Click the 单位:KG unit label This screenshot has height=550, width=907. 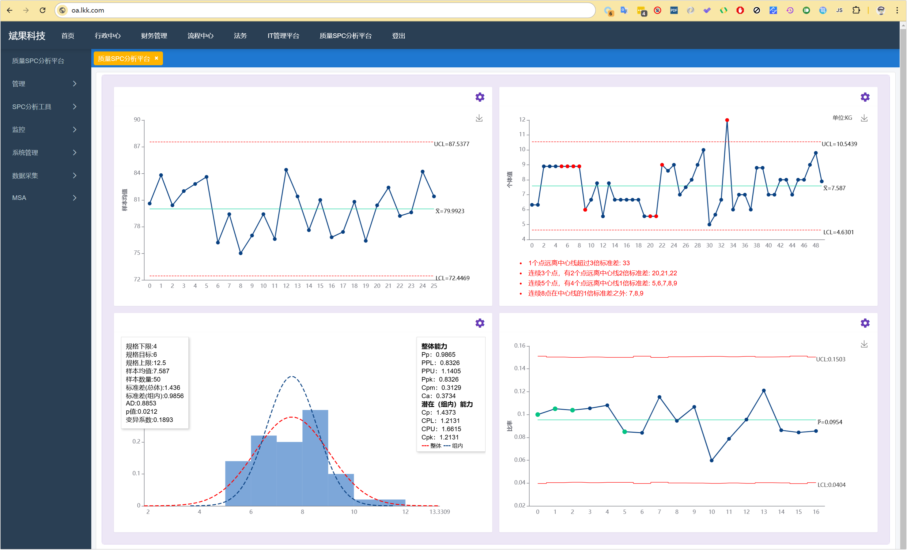coord(842,118)
